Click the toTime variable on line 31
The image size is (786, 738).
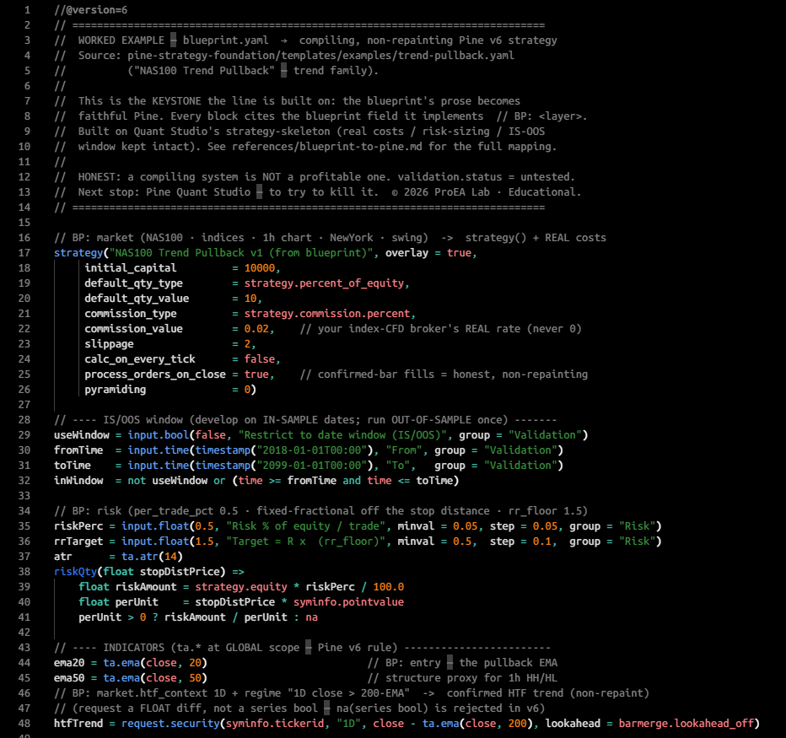[73, 466]
